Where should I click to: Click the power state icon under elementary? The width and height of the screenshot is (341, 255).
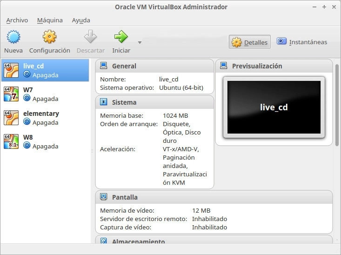27,121
